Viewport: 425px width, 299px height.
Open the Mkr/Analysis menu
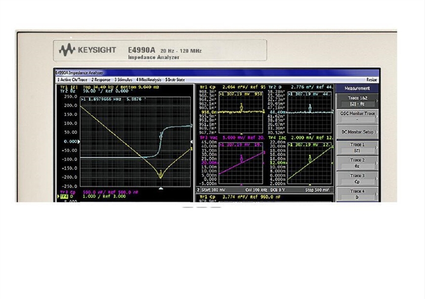click(x=149, y=80)
